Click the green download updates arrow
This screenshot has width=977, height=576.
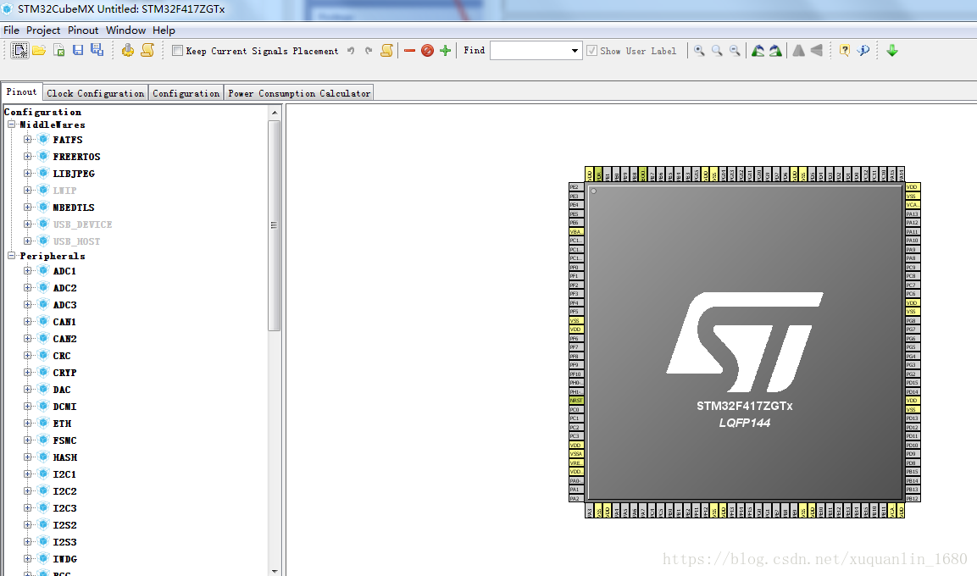(892, 51)
